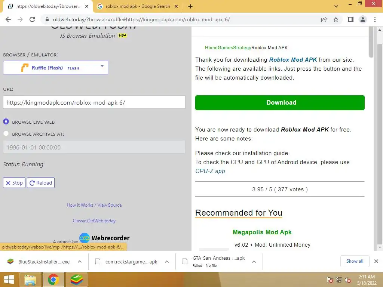Switch to the roblox mod apk Google Search tab
Viewport: 383px width, 287px height.
pos(138,7)
